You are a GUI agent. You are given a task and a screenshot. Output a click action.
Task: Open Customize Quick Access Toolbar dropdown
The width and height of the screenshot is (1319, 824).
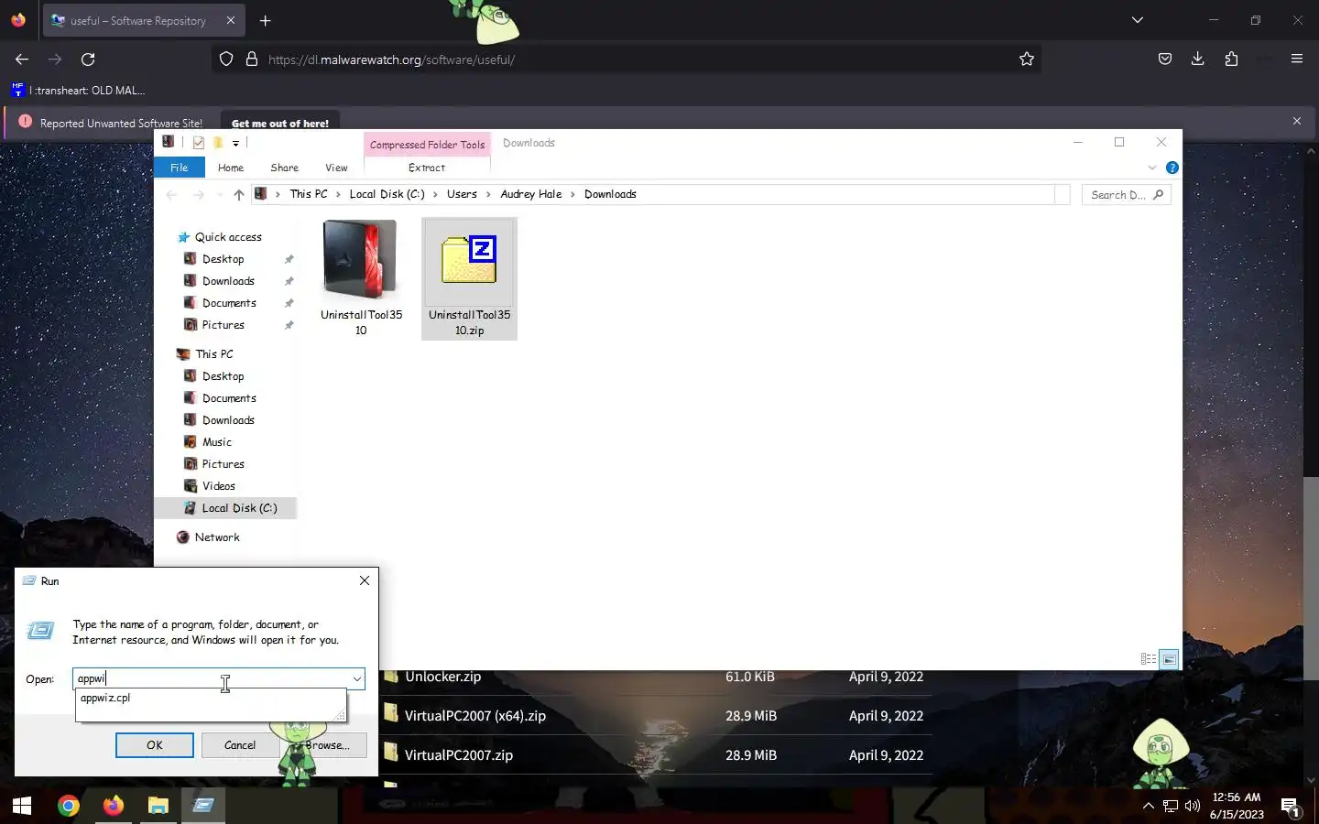[x=235, y=143]
